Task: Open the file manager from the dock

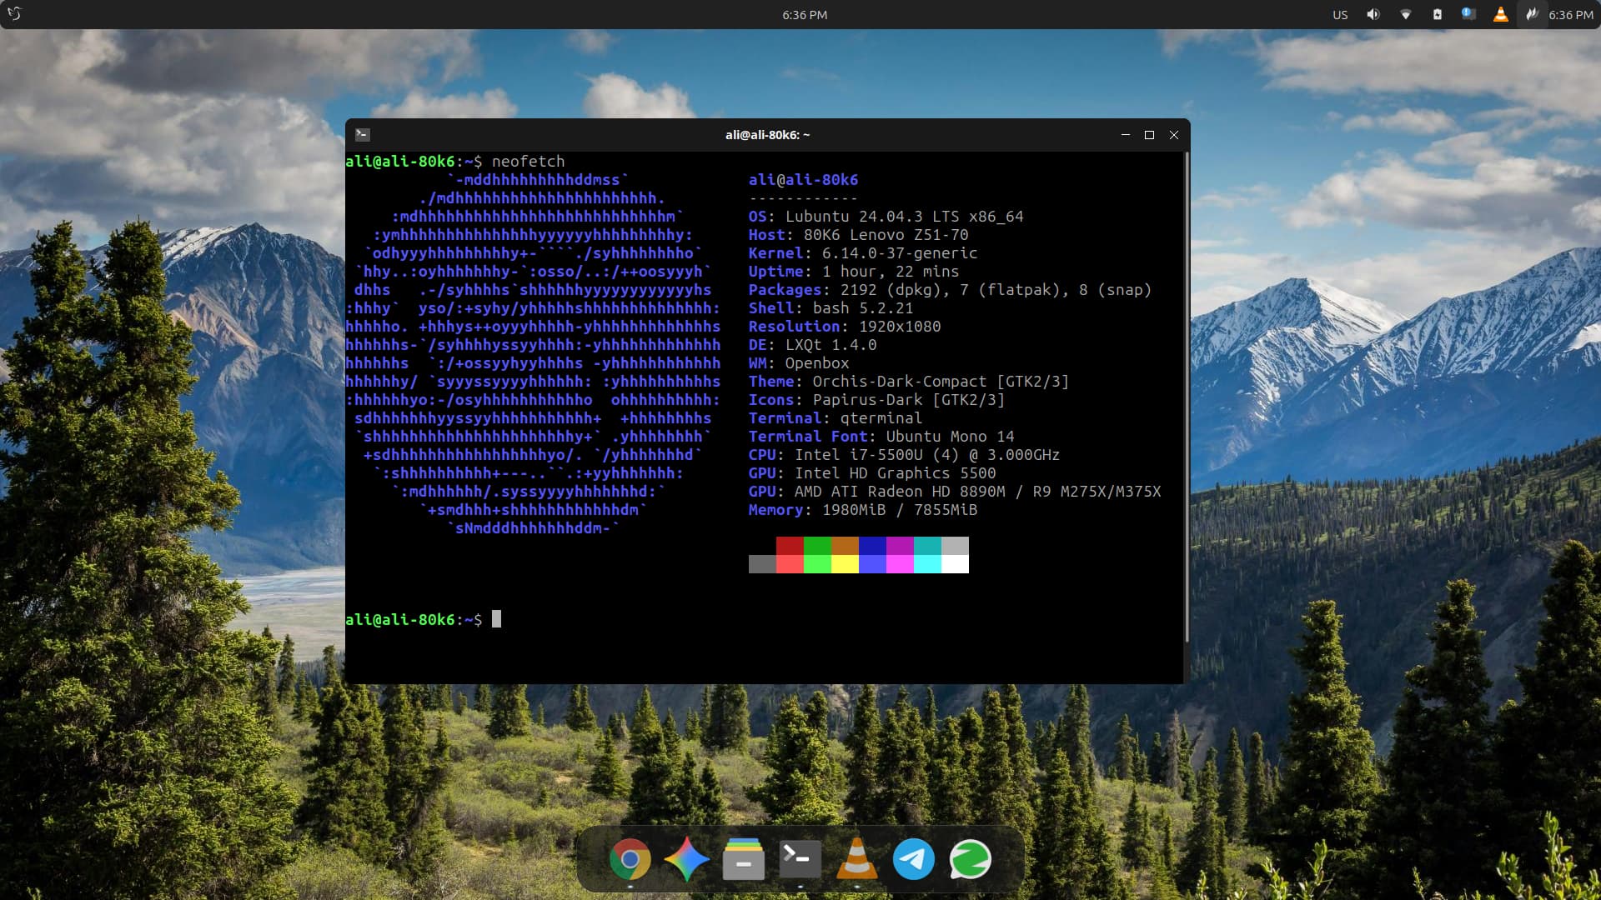Action: point(743,859)
